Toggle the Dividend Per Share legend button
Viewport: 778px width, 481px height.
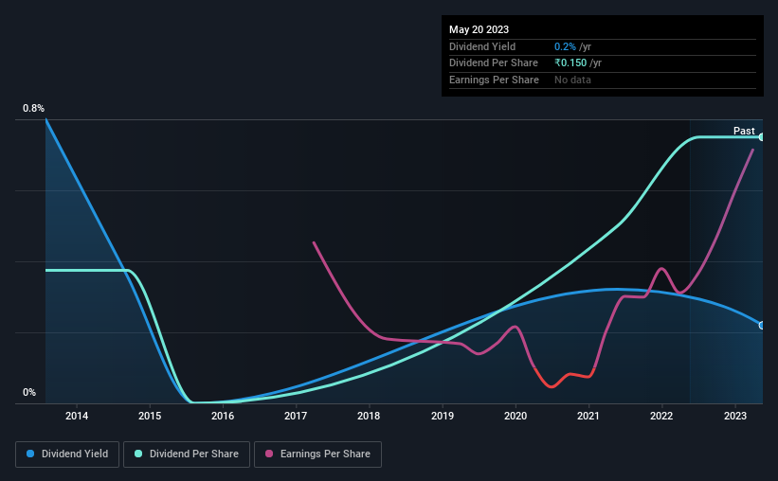(187, 454)
